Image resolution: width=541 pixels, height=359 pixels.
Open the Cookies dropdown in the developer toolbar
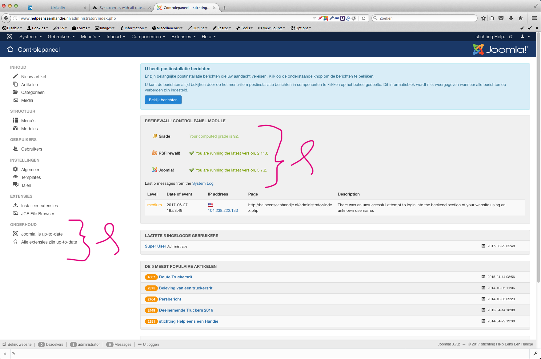pos(38,28)
